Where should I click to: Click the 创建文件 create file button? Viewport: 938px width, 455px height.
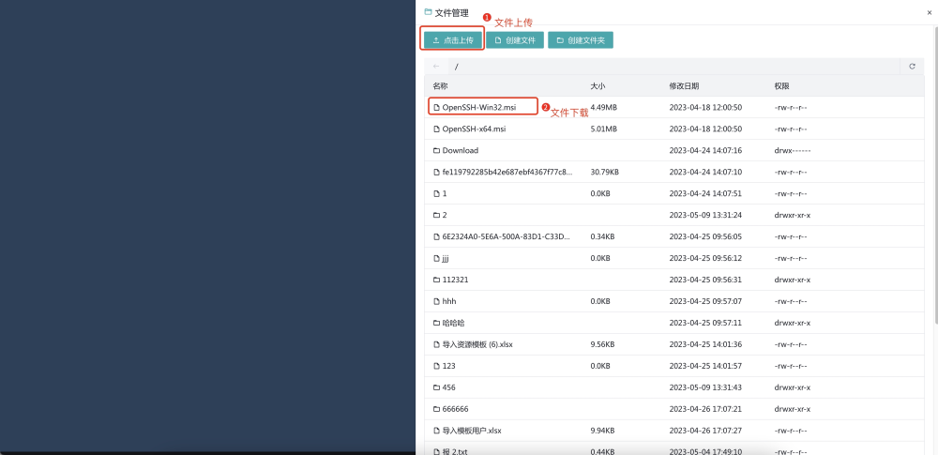[515, 40]
